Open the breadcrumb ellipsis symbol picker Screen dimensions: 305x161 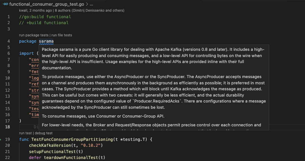point(91,4)
